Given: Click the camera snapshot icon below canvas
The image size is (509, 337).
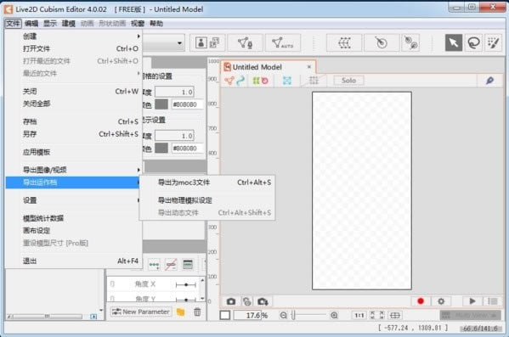Looking at the screenshot, I should (231, 301).
